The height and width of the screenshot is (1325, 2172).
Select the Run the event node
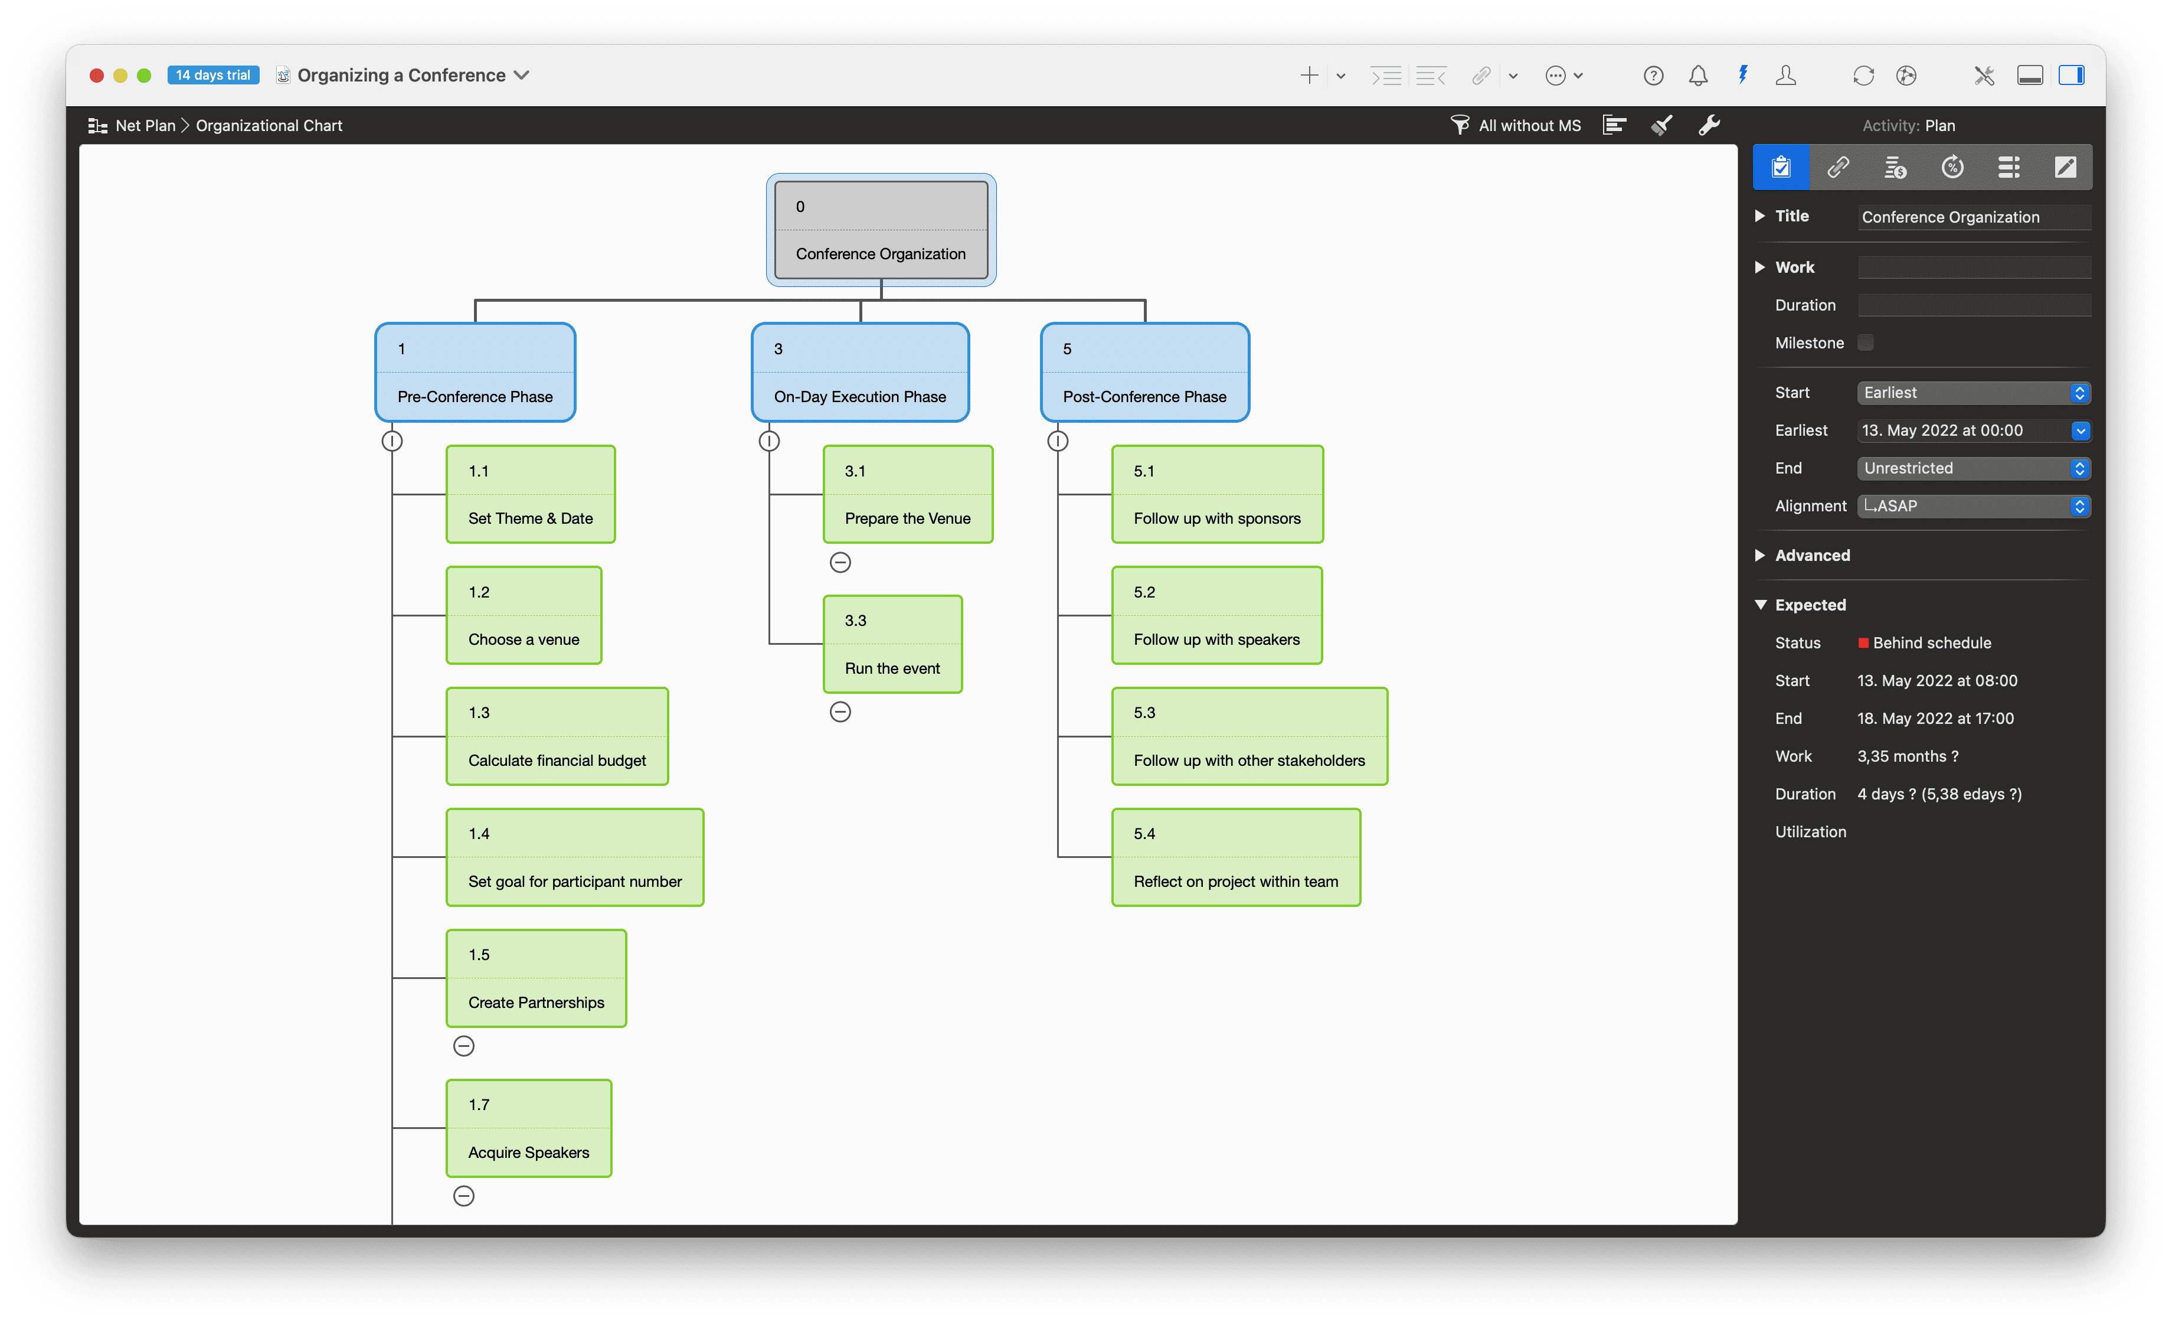click(x=892, y=644)
